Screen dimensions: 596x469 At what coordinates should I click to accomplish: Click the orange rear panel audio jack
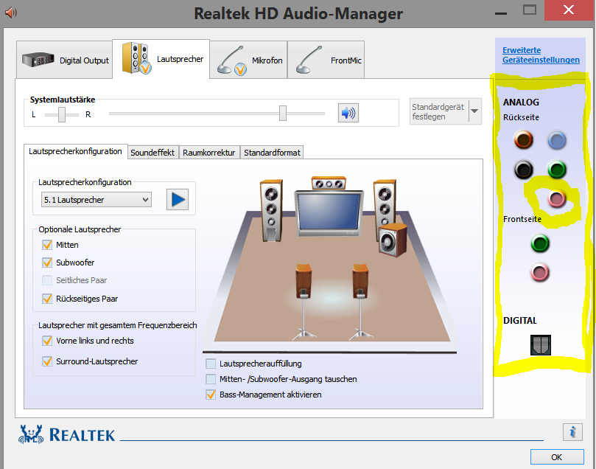coord(523,139)
